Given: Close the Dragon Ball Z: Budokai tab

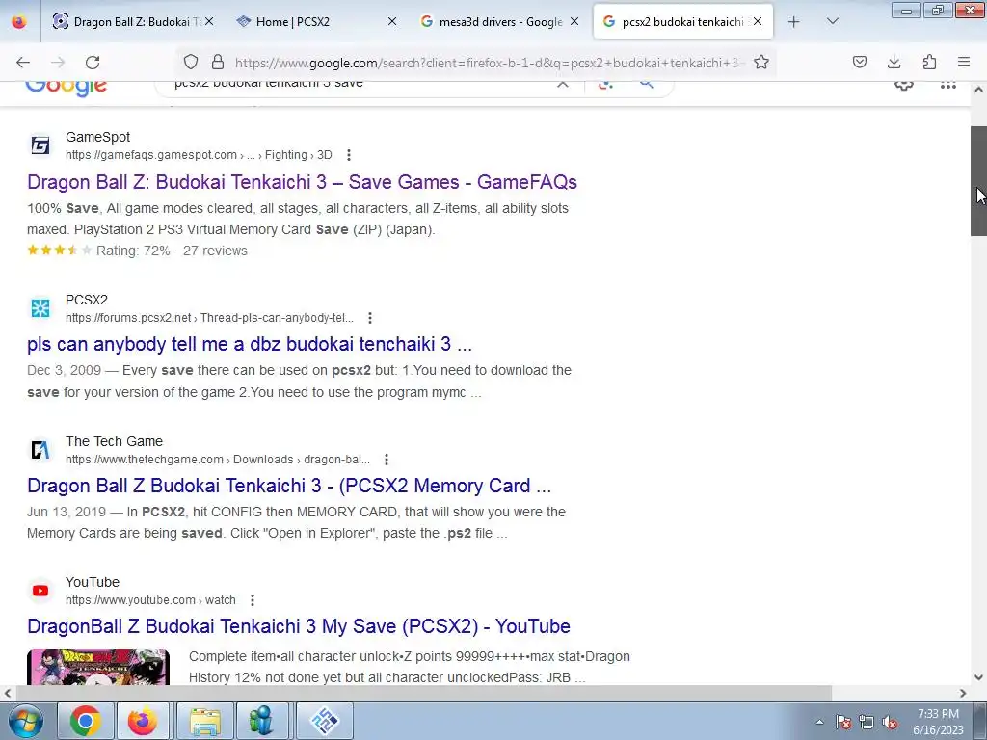Looking at the screenshot, I should click(x=209, y=21).
